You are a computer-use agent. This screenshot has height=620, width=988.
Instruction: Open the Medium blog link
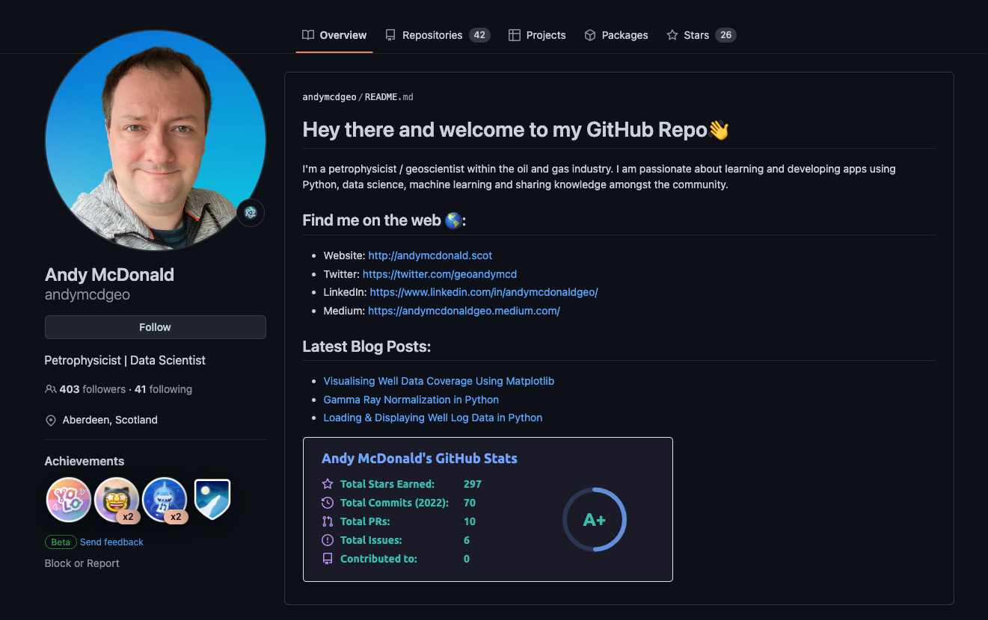[x=464, y=311]
